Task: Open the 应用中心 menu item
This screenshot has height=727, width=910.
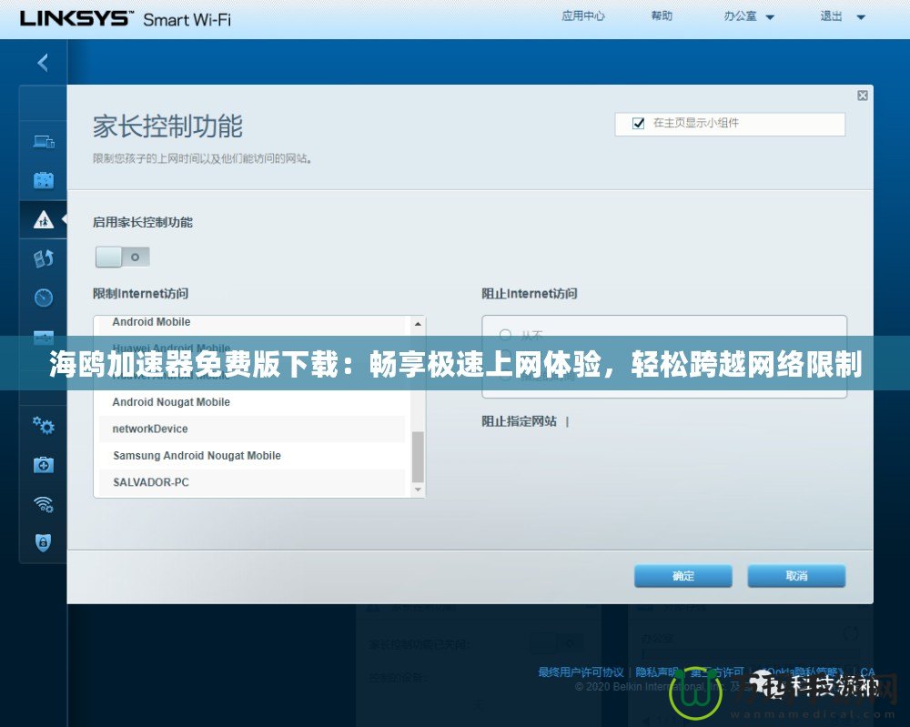Action: (x=582, y=16)
